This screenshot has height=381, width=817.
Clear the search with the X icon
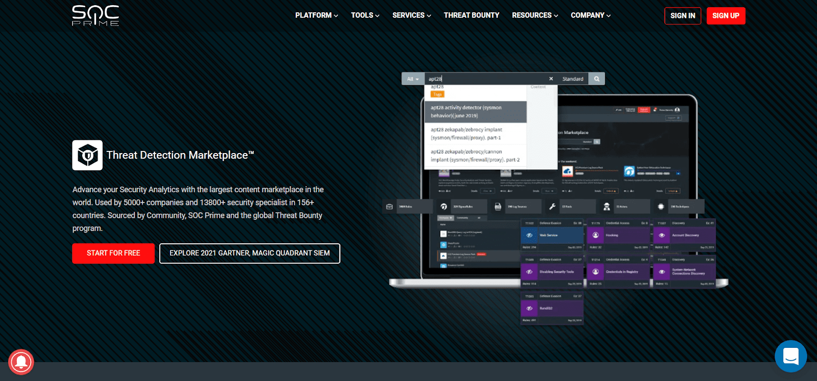pyautogui.click(x=551, y=79)
